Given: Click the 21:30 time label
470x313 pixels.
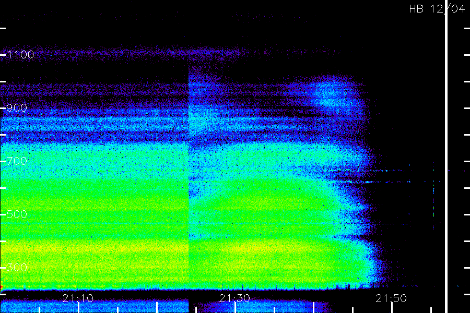Looking at the screenshot, I should pyautogui.click(x=234, y=298).
